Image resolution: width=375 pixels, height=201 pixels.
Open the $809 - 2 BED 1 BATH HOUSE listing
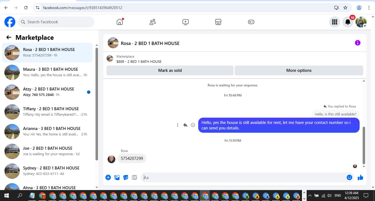coord(139,62)
